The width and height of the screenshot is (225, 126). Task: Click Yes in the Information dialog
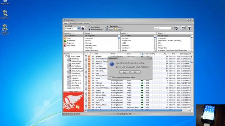point(124,72)
